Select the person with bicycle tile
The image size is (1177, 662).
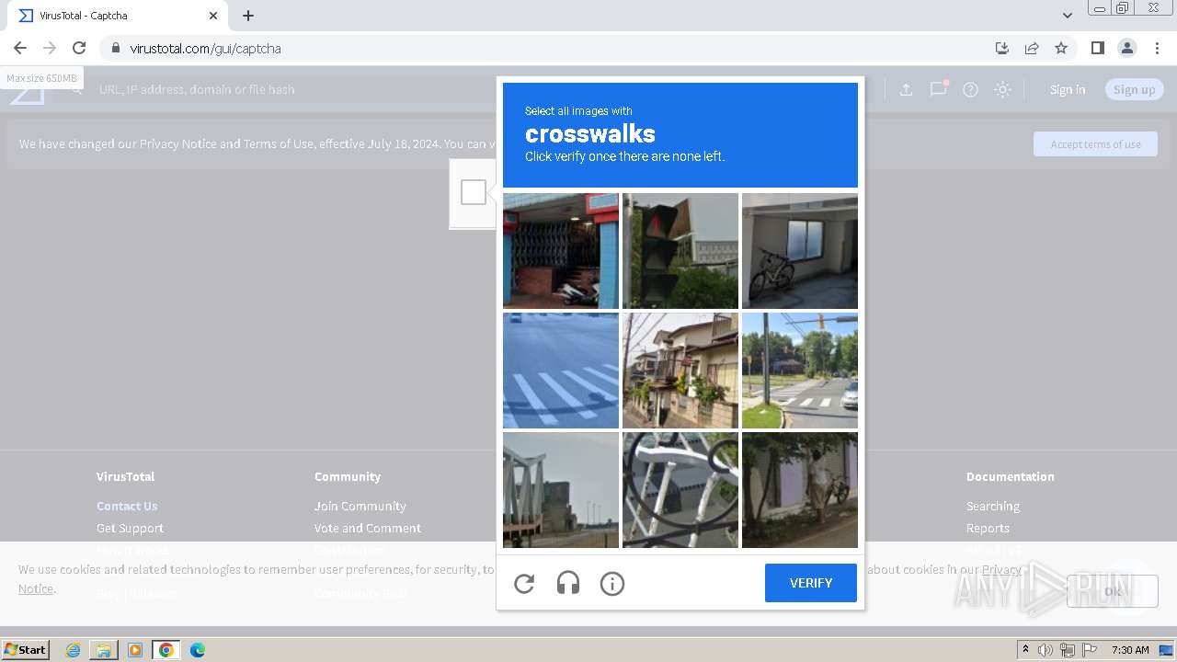pos(800,490)
